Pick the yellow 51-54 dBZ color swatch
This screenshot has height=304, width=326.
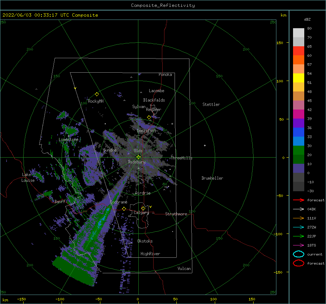coord(298,78)
